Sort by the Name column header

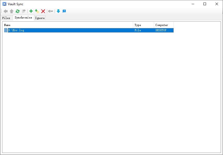68,25
